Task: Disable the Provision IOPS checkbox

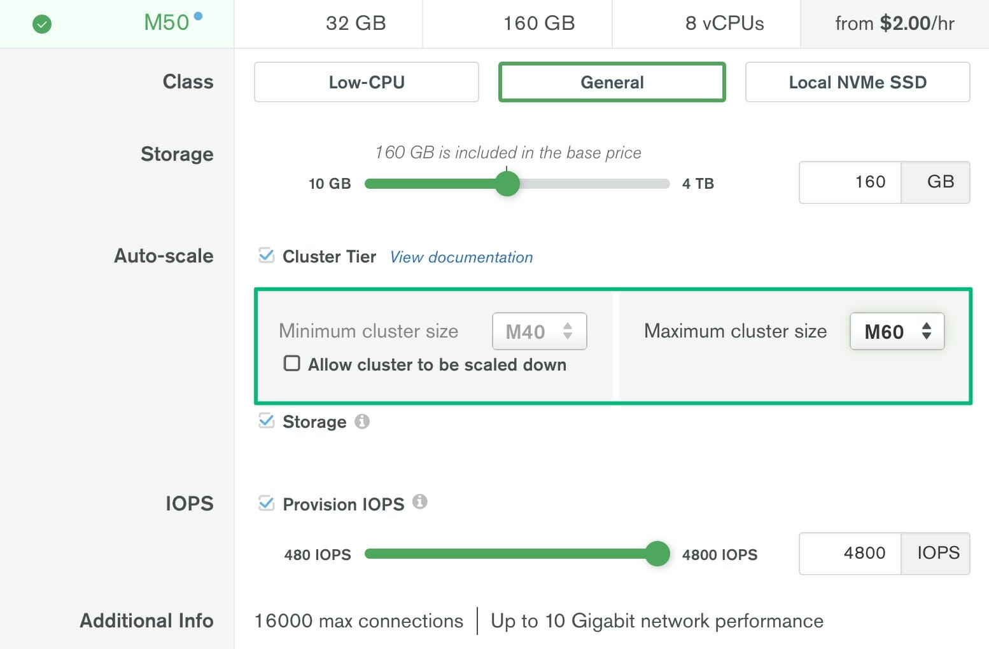Action: 267,503
